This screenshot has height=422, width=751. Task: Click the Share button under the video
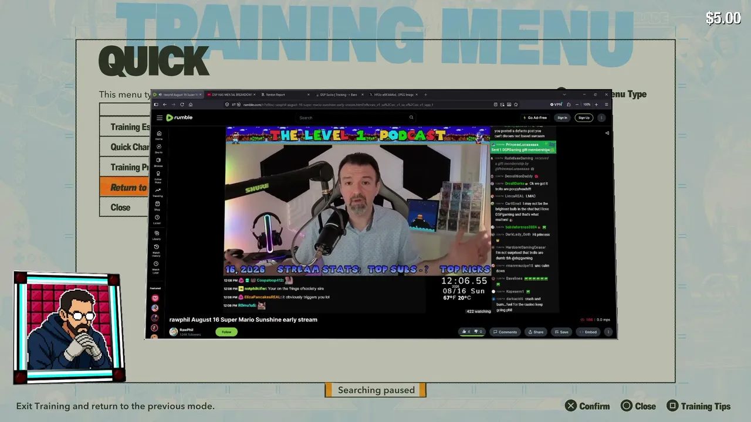tap(536, 332)
